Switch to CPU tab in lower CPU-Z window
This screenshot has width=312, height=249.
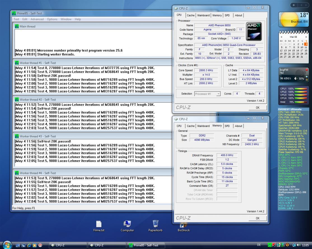179,126
